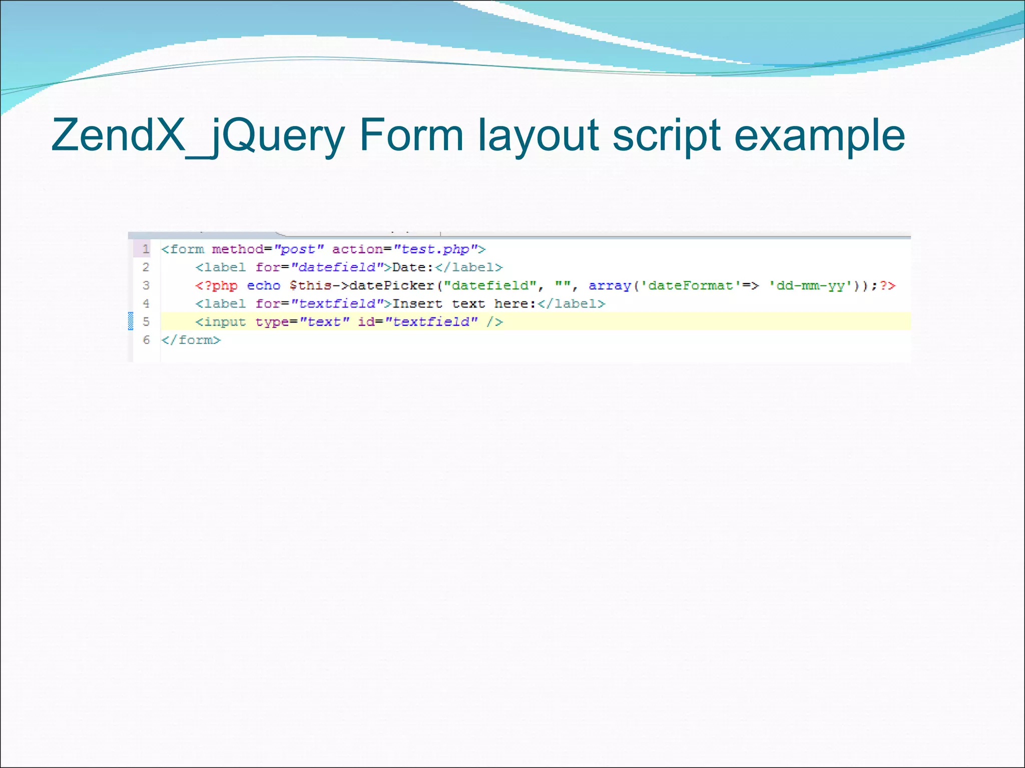Click line number 5 in the editor gutter

coord(146,321)
